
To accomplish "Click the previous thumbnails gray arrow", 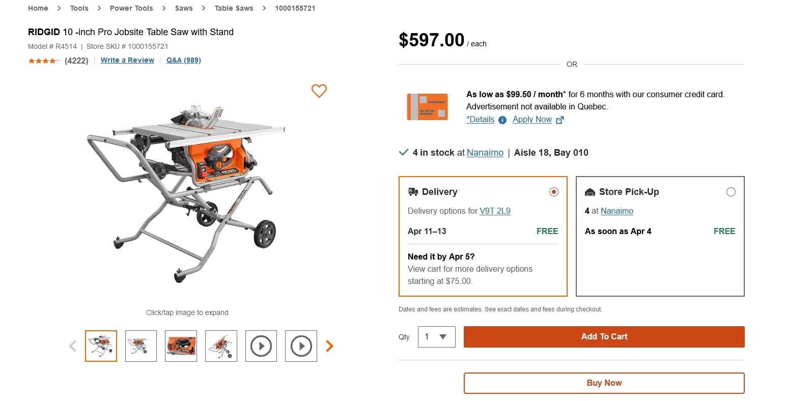I will pyautogui.click(x=72, y=346).
